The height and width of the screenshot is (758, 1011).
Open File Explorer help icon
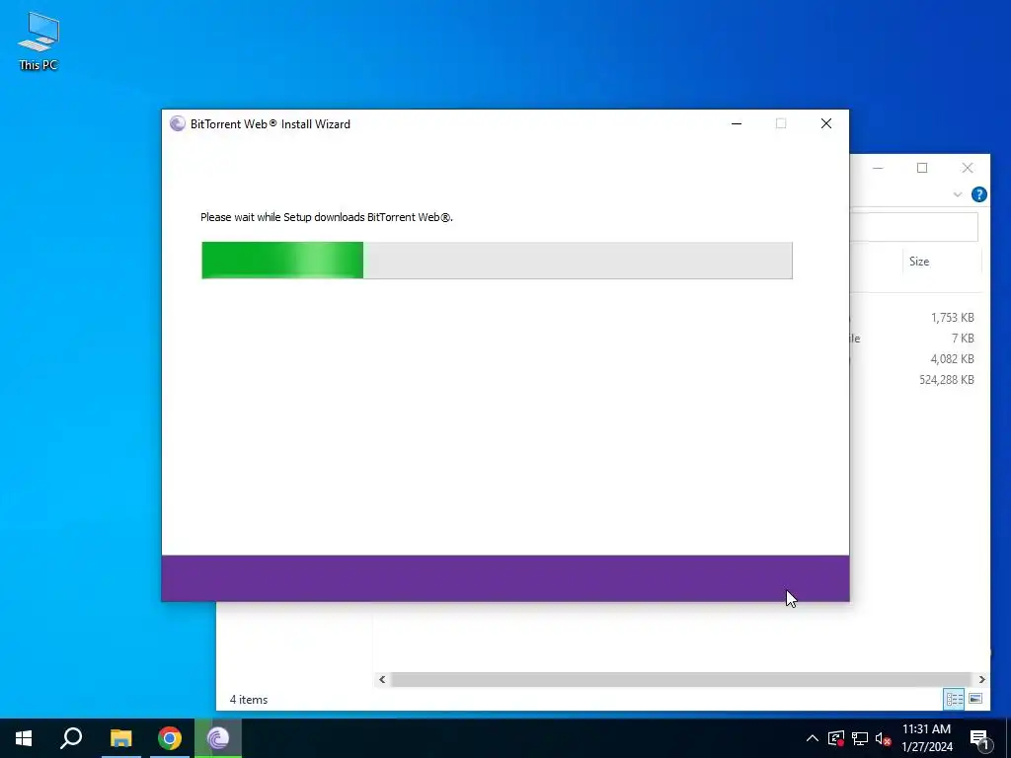(978, 194)
